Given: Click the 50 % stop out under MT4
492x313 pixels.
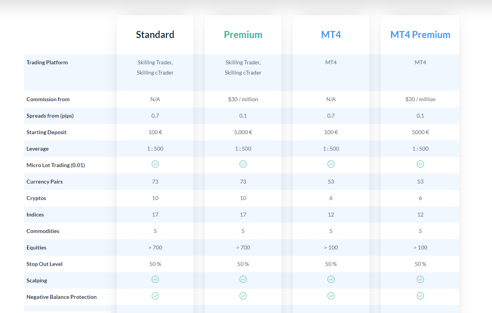Looking at the screenshot, I should 331,264.
